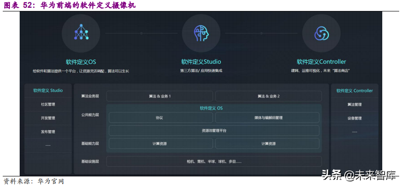The image size is (401, 186).
Task: Open 社区管理 in Studio panel
Action: (x=48, y=105)
